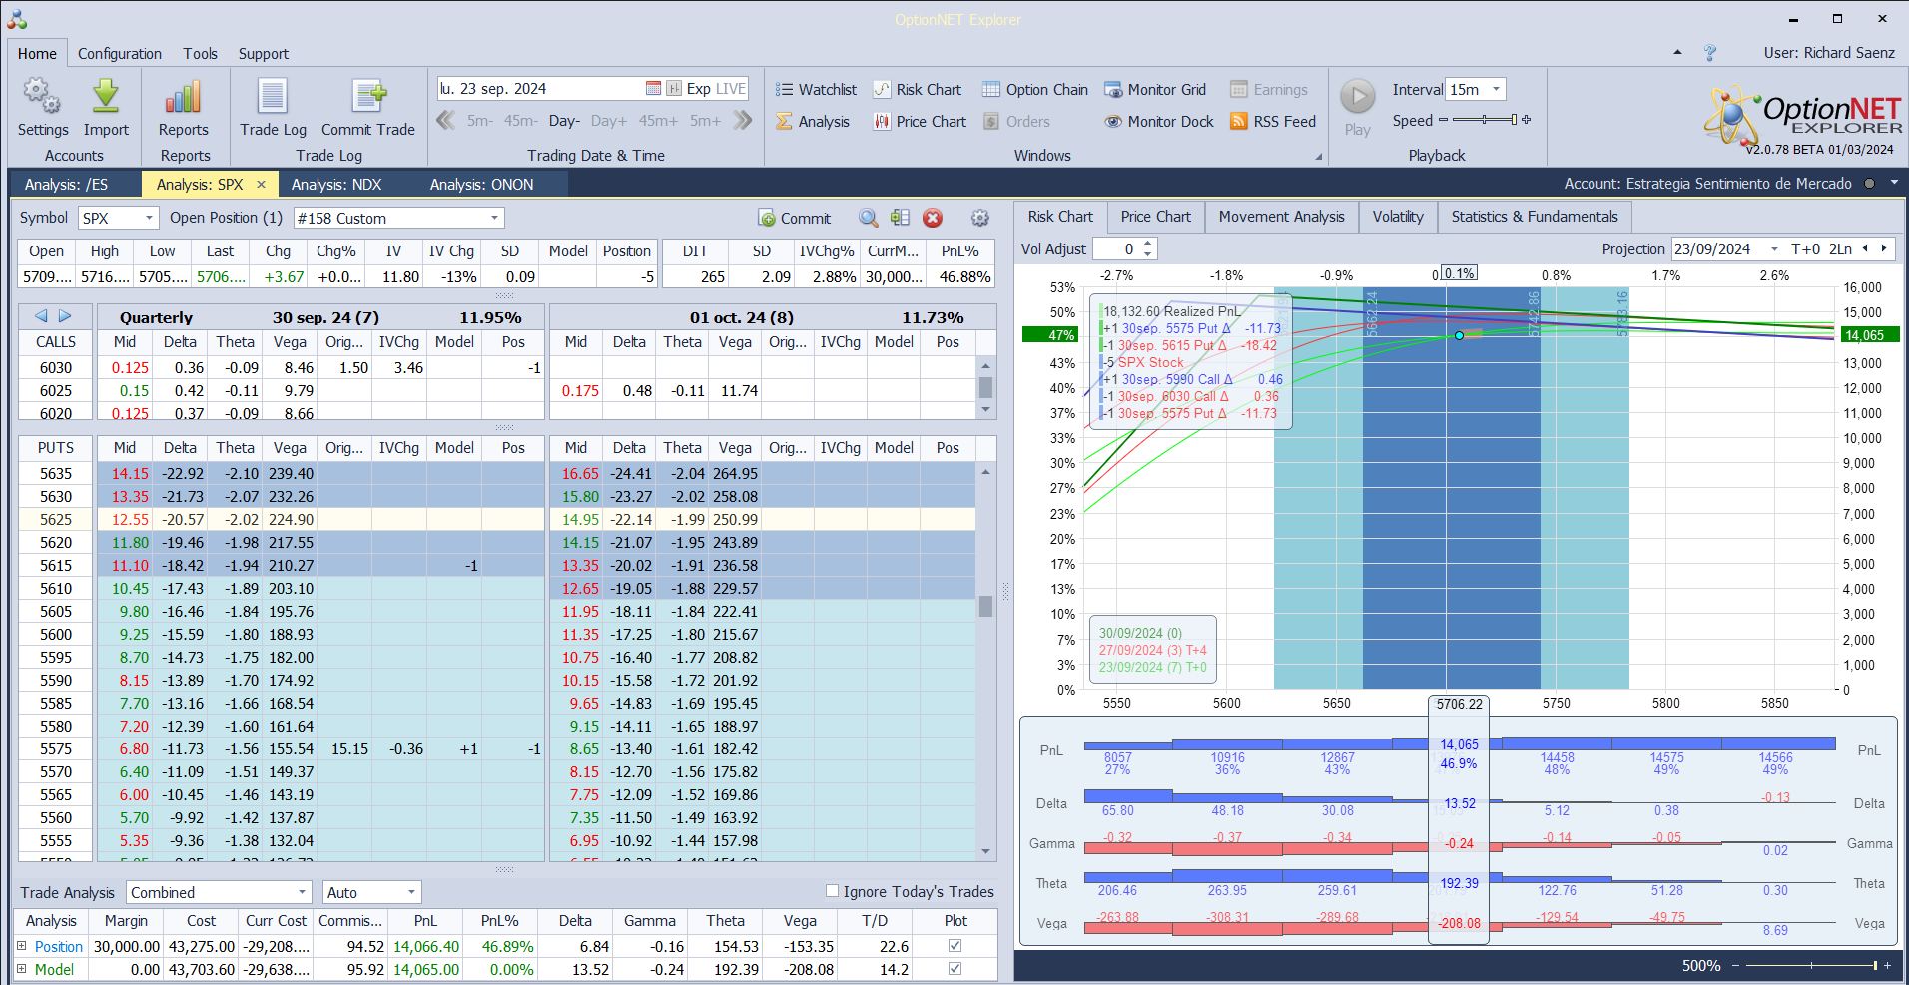Open the trading date calendar picker
This screenshot has width=1909, height=985.
click(653, 89)
